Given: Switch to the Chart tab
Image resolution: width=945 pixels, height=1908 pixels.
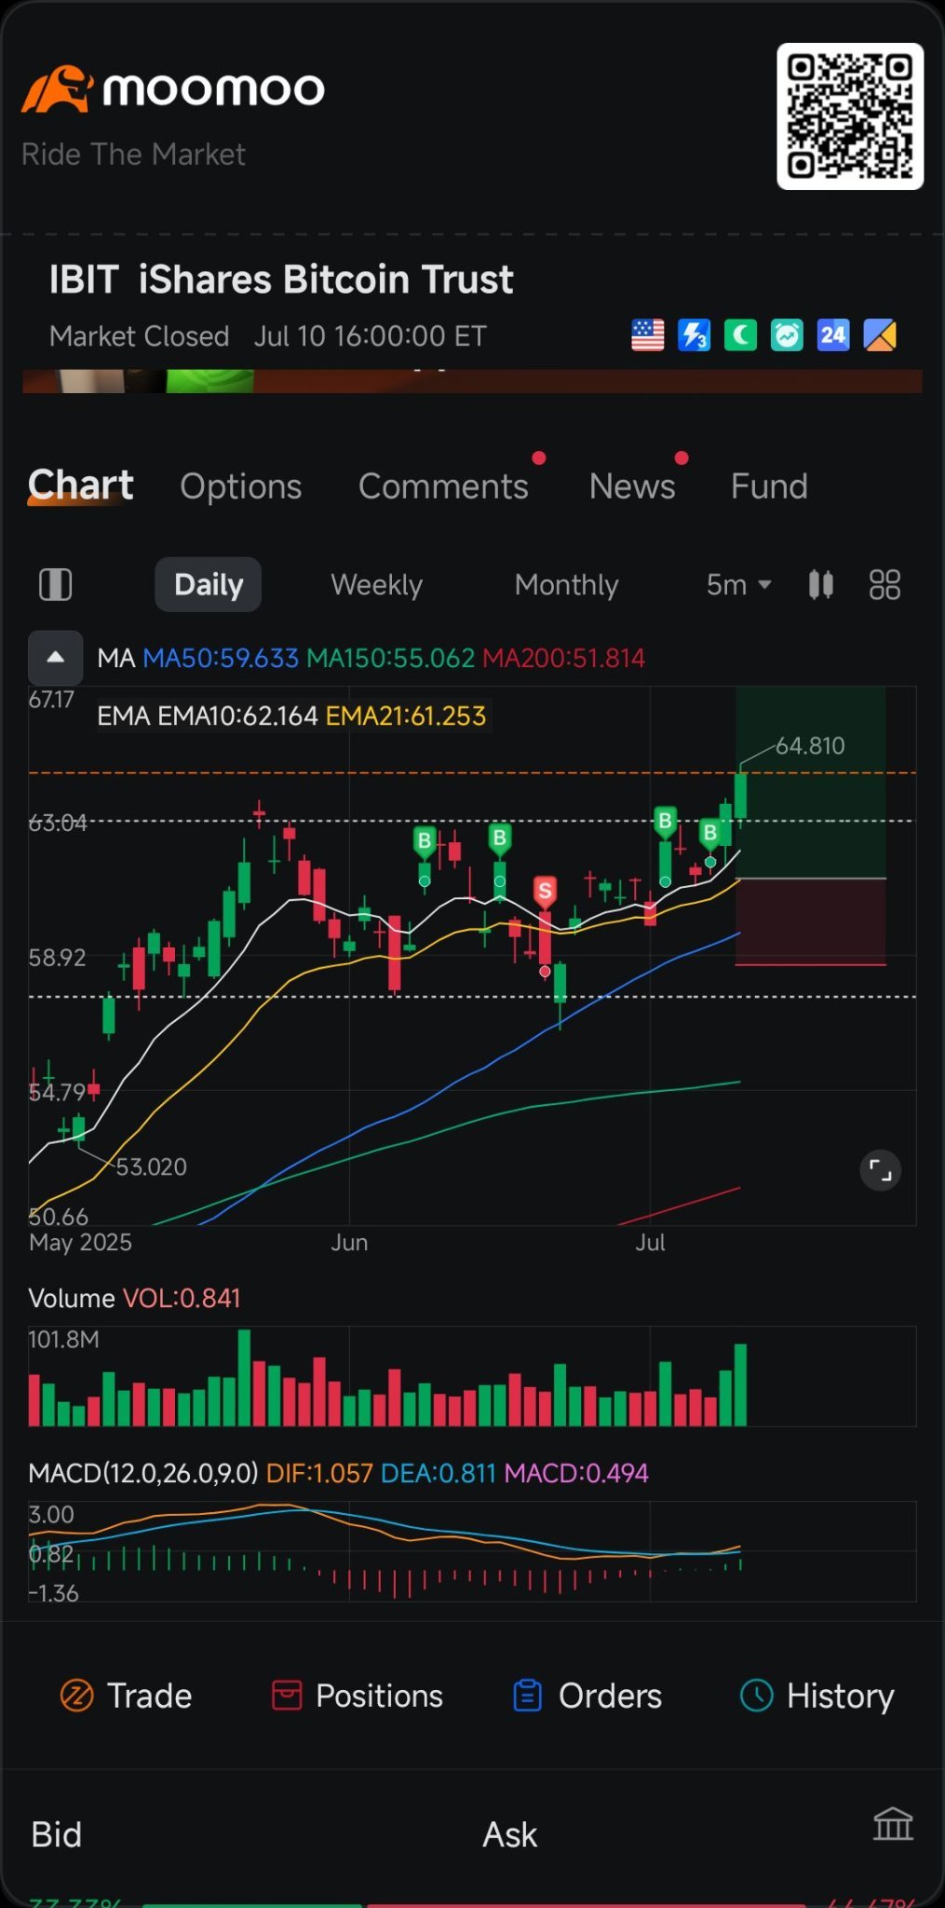Looking at the screenshot, I should [x=81, y=485].
